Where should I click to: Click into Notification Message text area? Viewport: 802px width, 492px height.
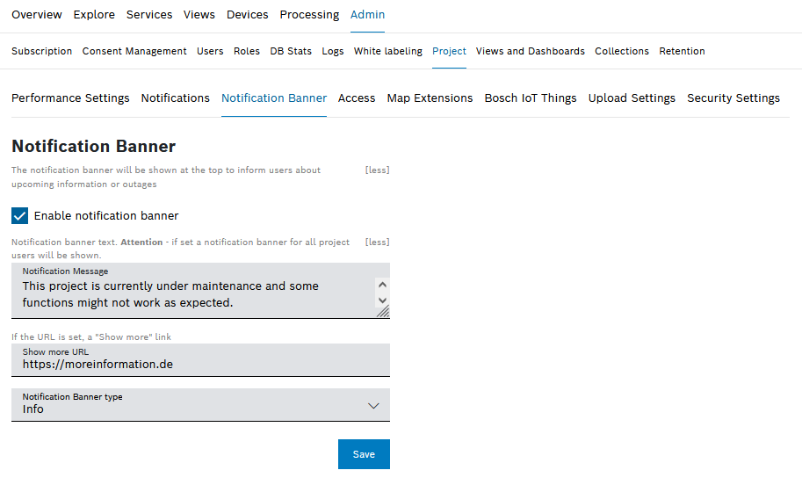[x=193, y=294]
